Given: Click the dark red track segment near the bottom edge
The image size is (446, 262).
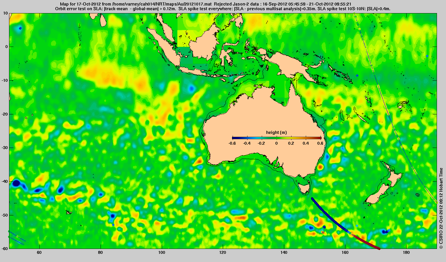Looking at the screenshot, I should click(x=368, y=243).
